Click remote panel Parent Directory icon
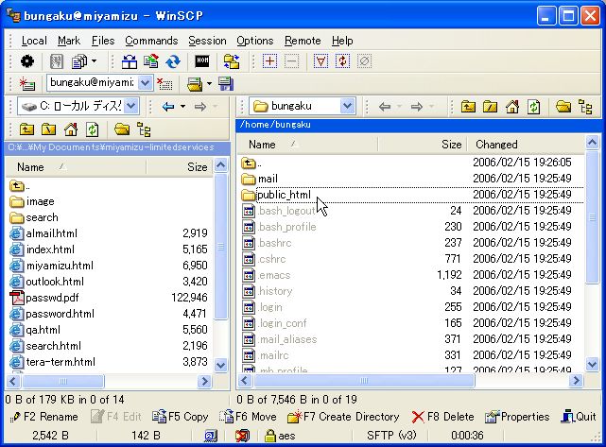This screenshot has width=606, height=447. [468, 106]
